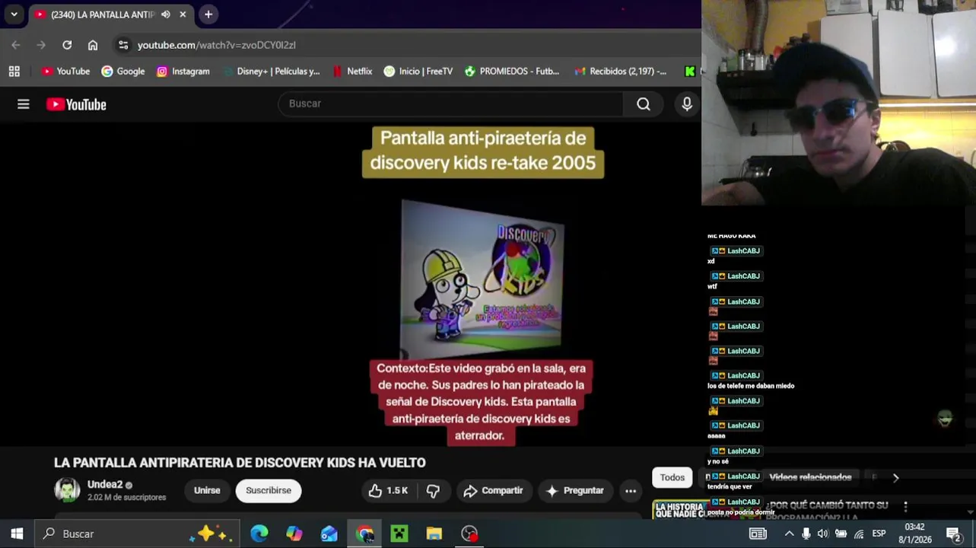Open OBS recording app in taskbar
Screen dimensions: 976x548
point(469,534)
